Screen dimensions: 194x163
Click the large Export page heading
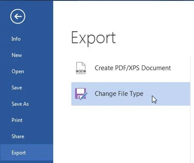click(x=94, y=38)
